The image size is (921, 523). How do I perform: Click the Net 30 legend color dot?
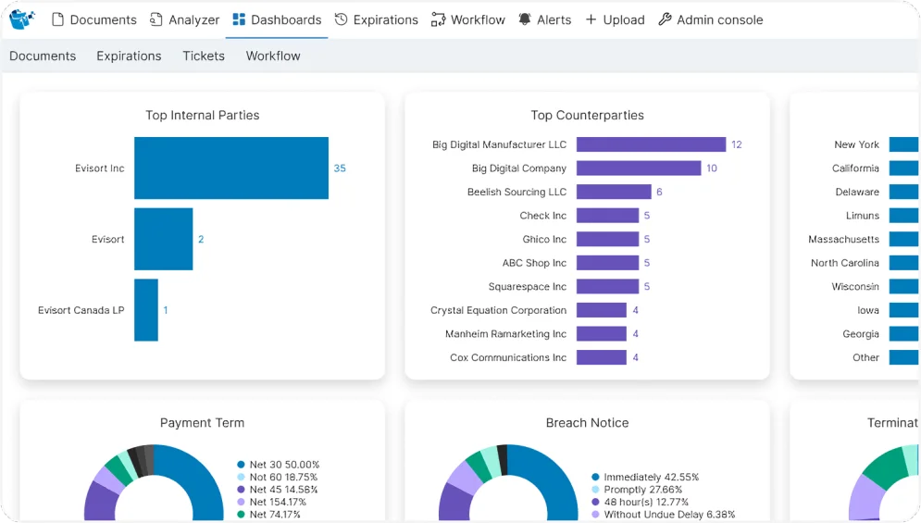[241, 465]
